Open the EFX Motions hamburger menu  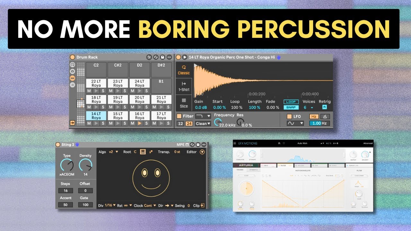pos(235,143)
